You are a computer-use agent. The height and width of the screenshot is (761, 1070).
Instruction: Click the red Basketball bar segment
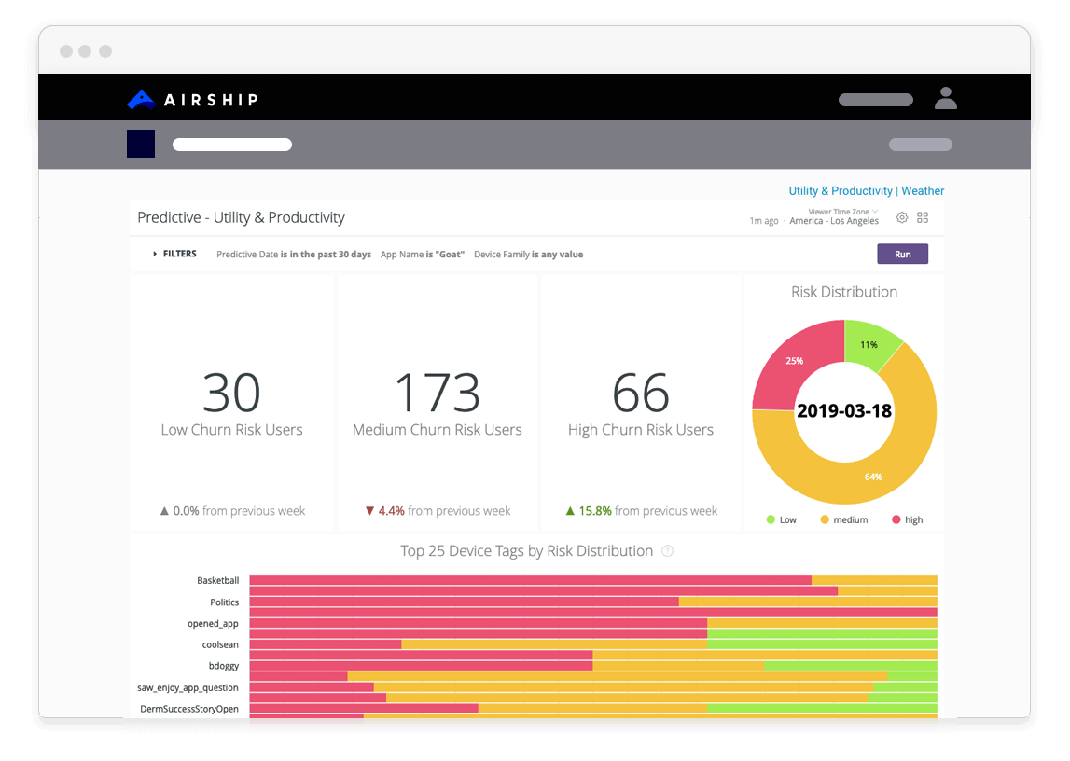coord(530,580)
